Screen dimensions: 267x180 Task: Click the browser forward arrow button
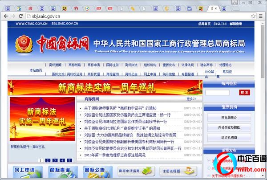coord(14,16)
